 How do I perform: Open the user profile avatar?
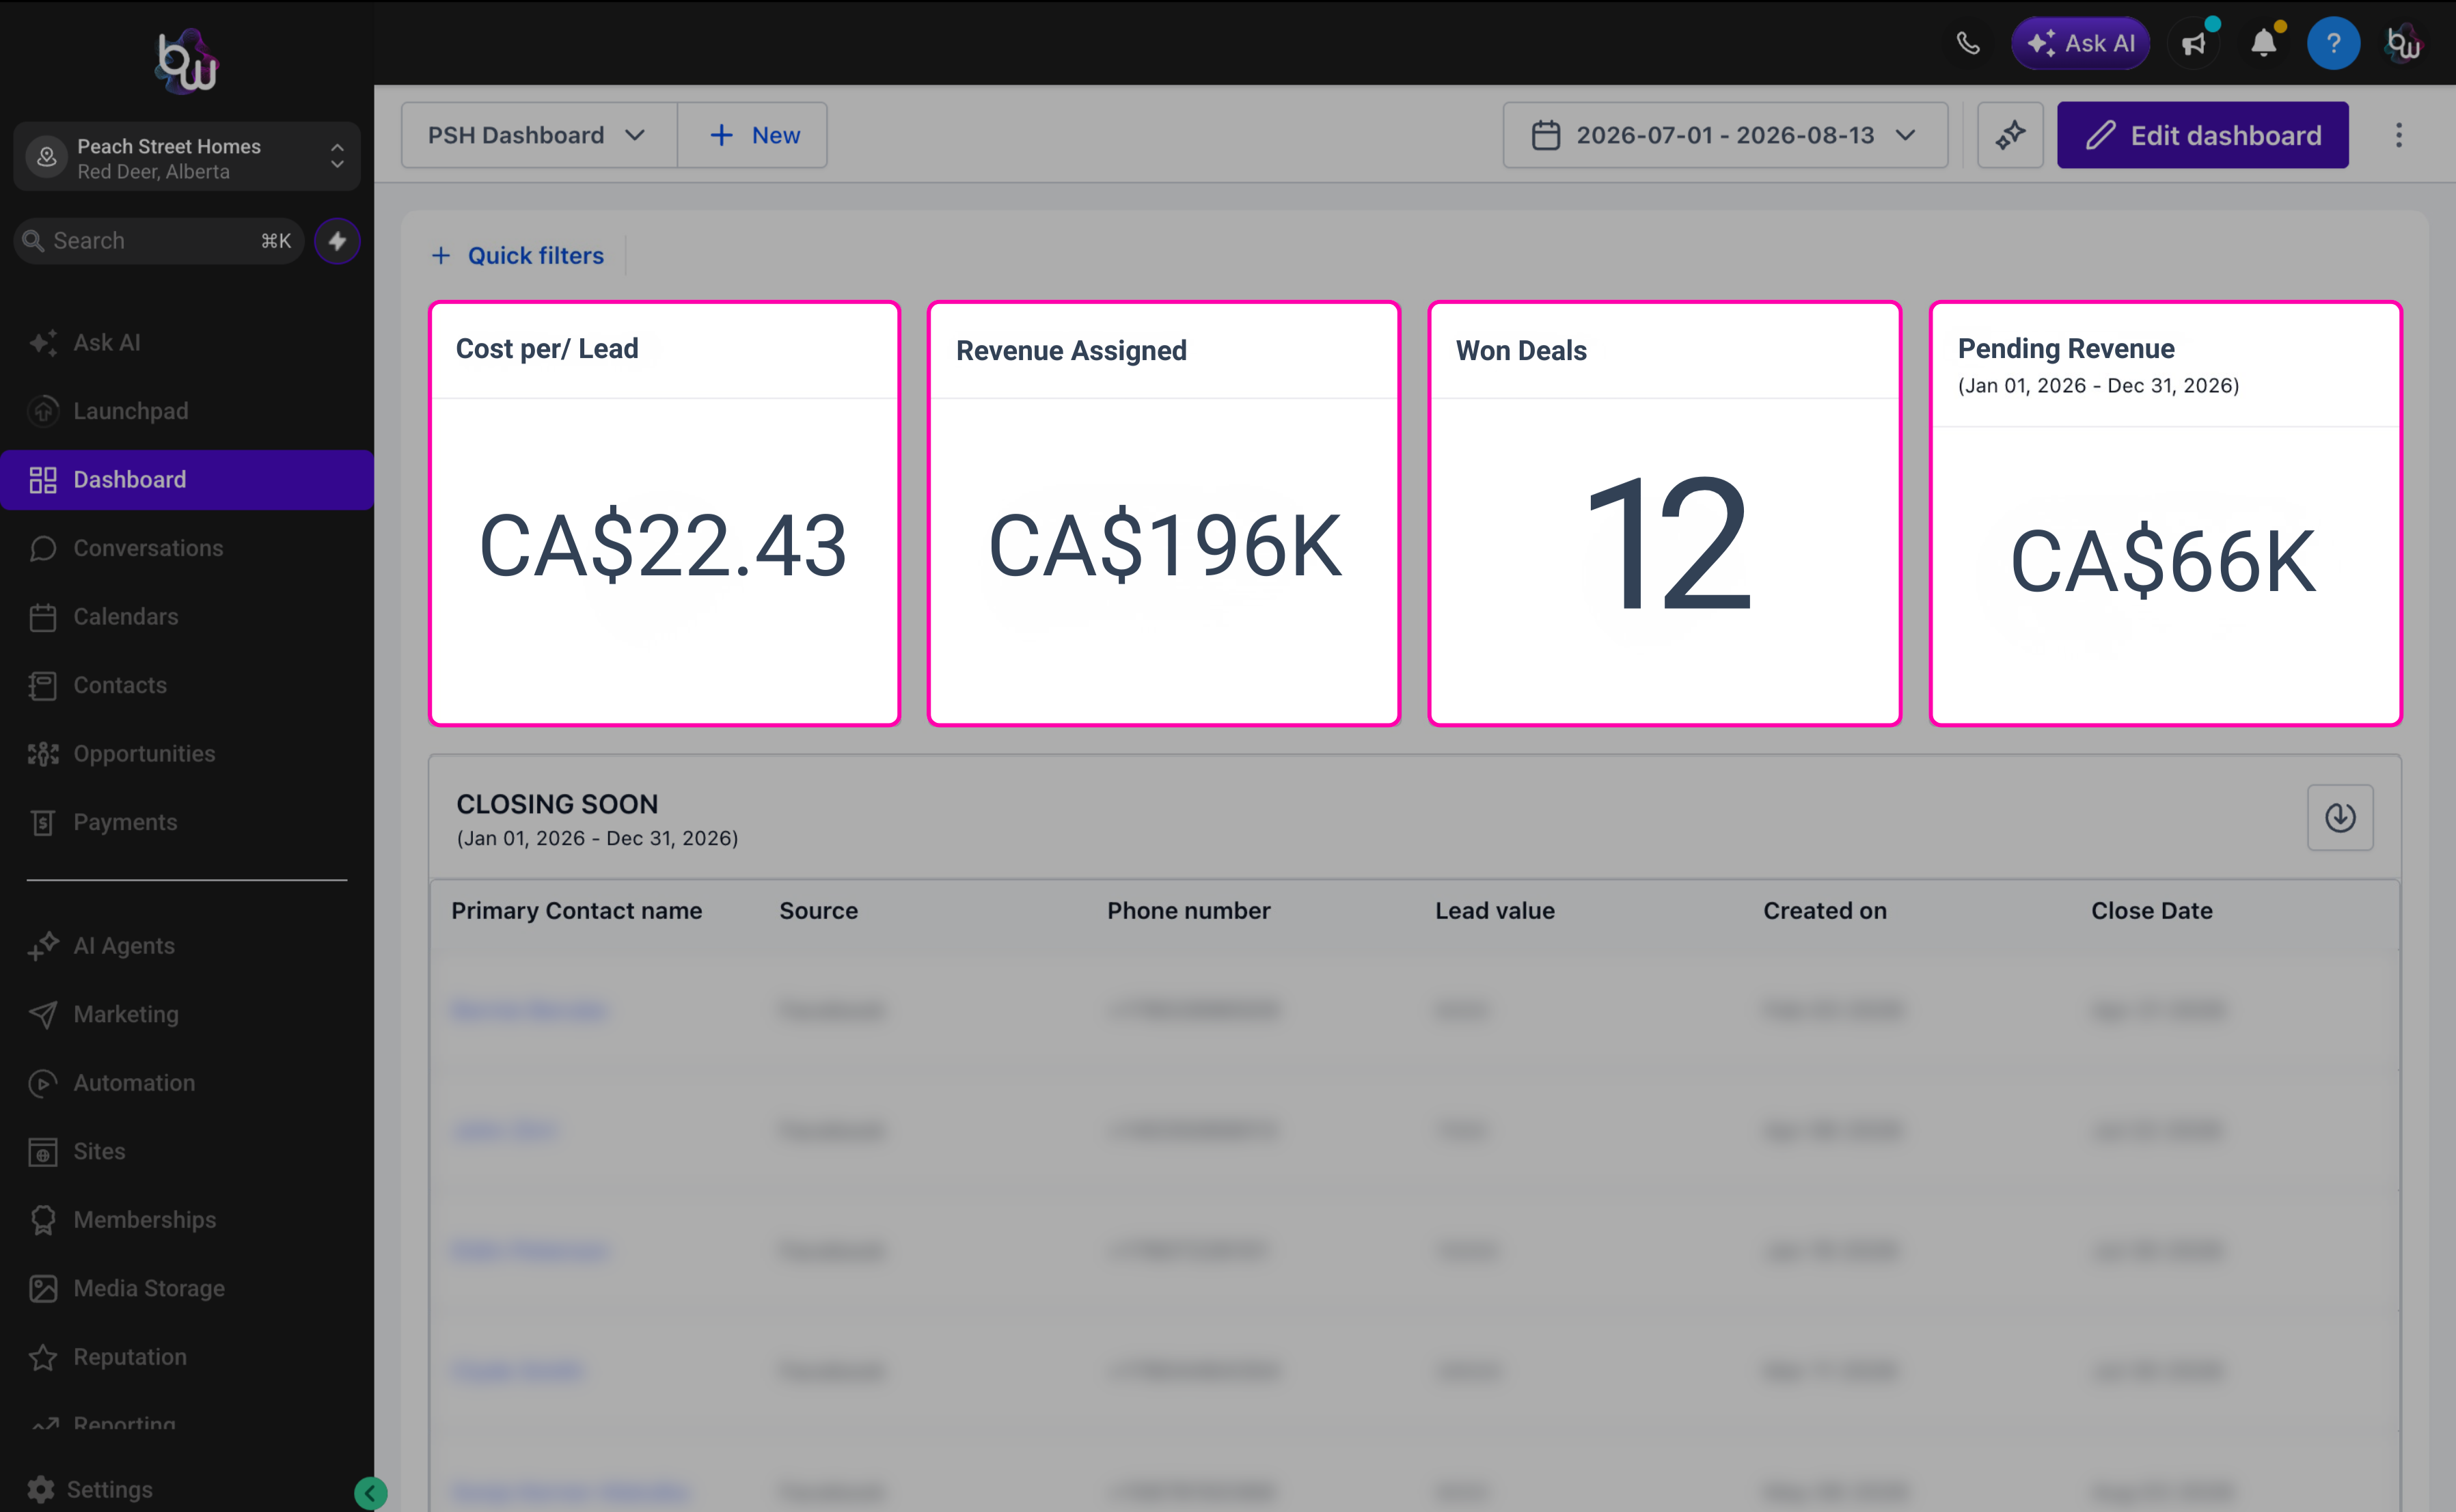click(x=2403, y=43)
